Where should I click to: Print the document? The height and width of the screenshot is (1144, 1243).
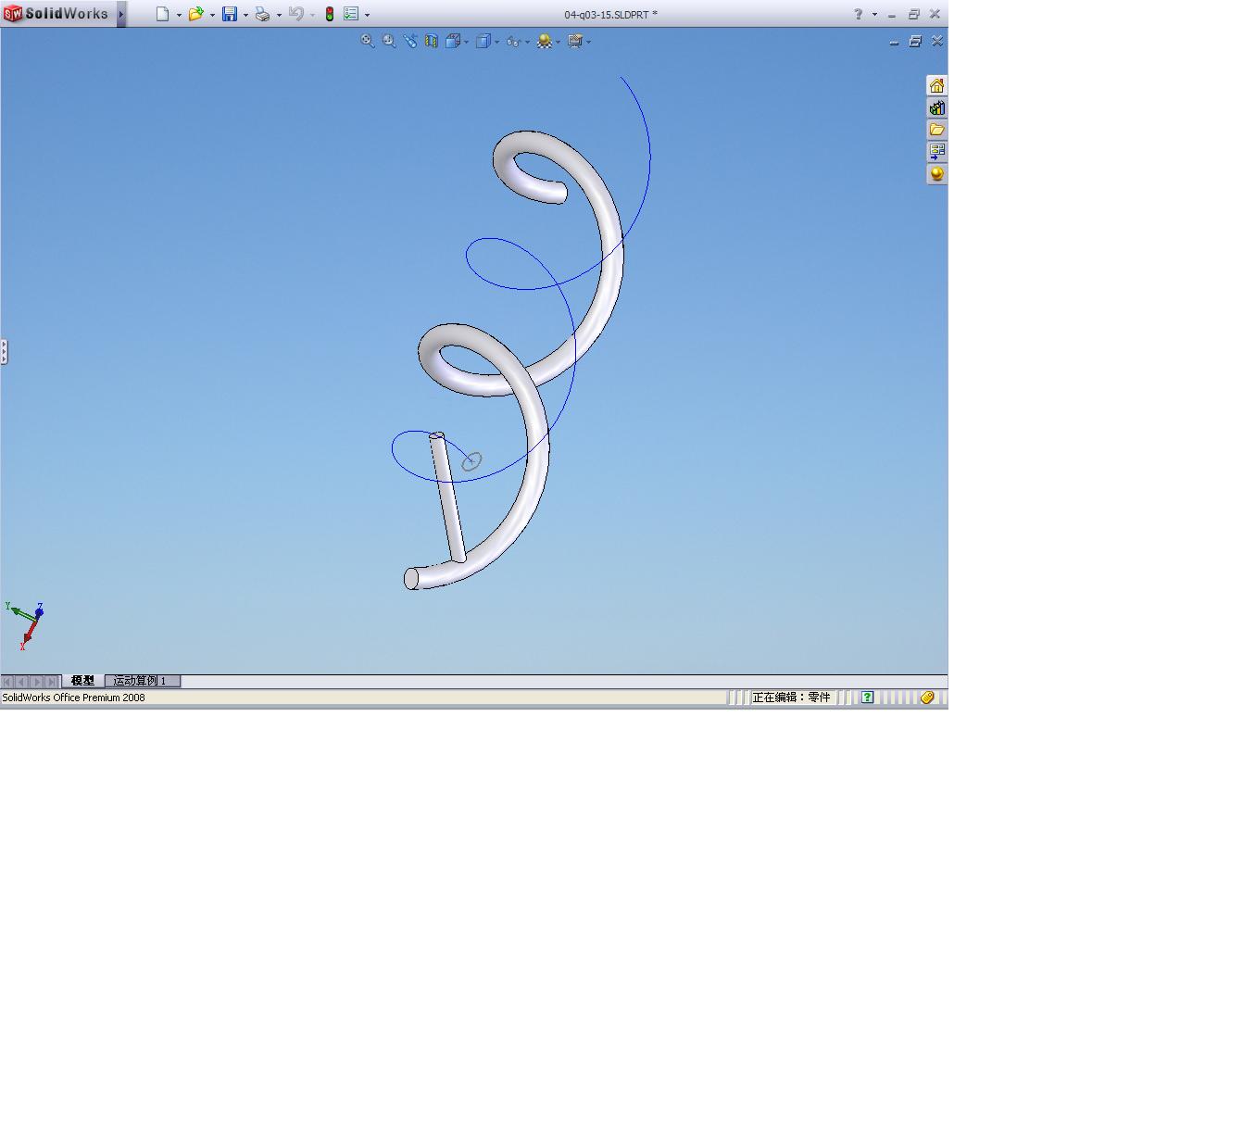[x=263, y=14]
